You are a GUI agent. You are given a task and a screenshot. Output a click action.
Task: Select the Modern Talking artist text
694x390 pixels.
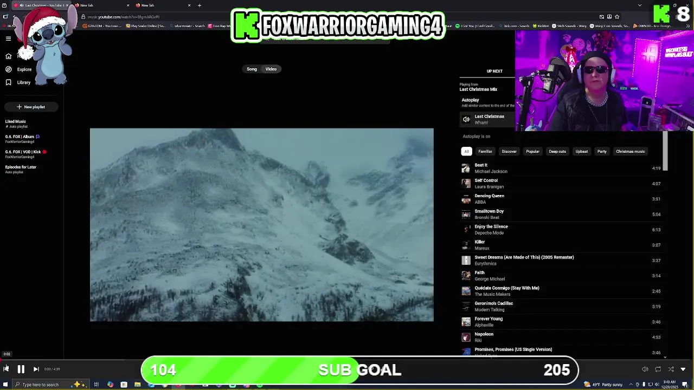[x=490, y=310]
